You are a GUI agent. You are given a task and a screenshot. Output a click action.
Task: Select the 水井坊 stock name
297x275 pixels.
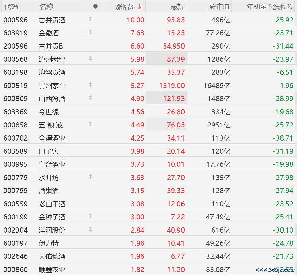point(49,178)
